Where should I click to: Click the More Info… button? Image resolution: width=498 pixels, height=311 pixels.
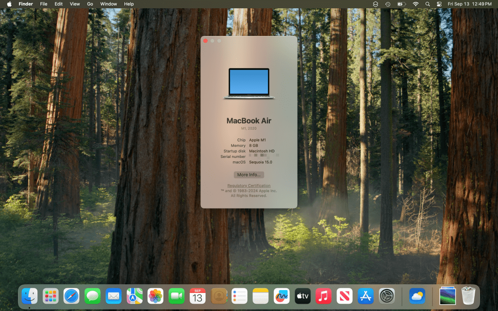[x=249, y=175]
